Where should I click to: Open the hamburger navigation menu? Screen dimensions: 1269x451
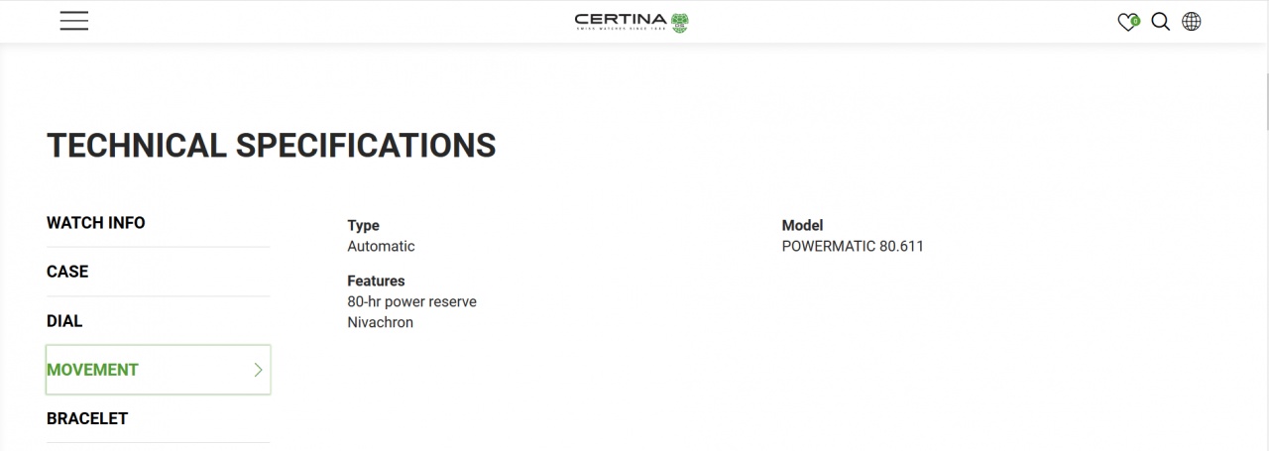74,21
